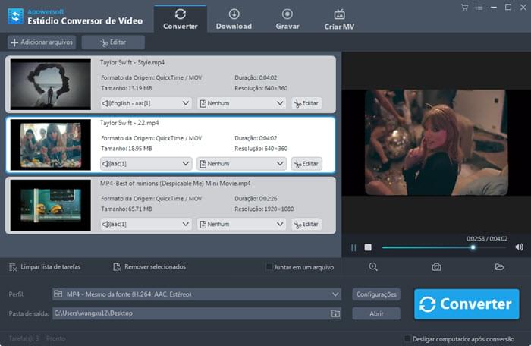Image resolution: width=531 pixels, height=346 pixels.
Task: Switch to the Gravar tab
Action: pos(287,19)
